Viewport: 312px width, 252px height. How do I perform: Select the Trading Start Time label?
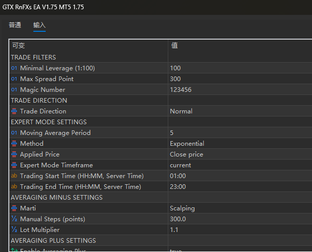[x=82, y=176]
